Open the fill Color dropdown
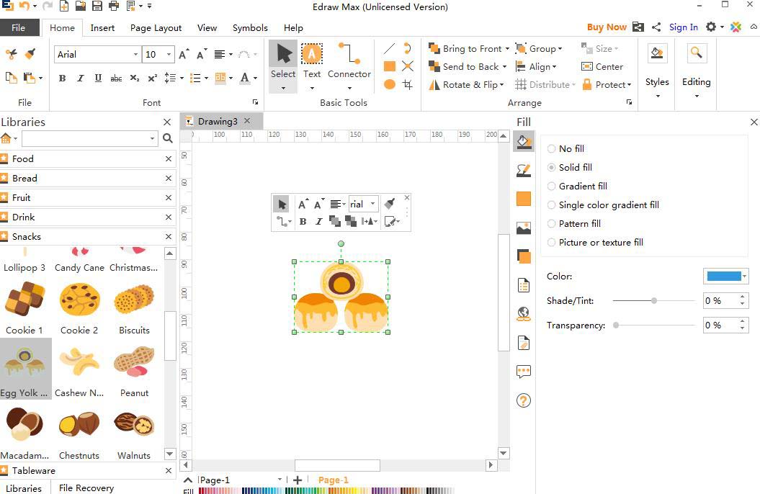 point(744,277)
